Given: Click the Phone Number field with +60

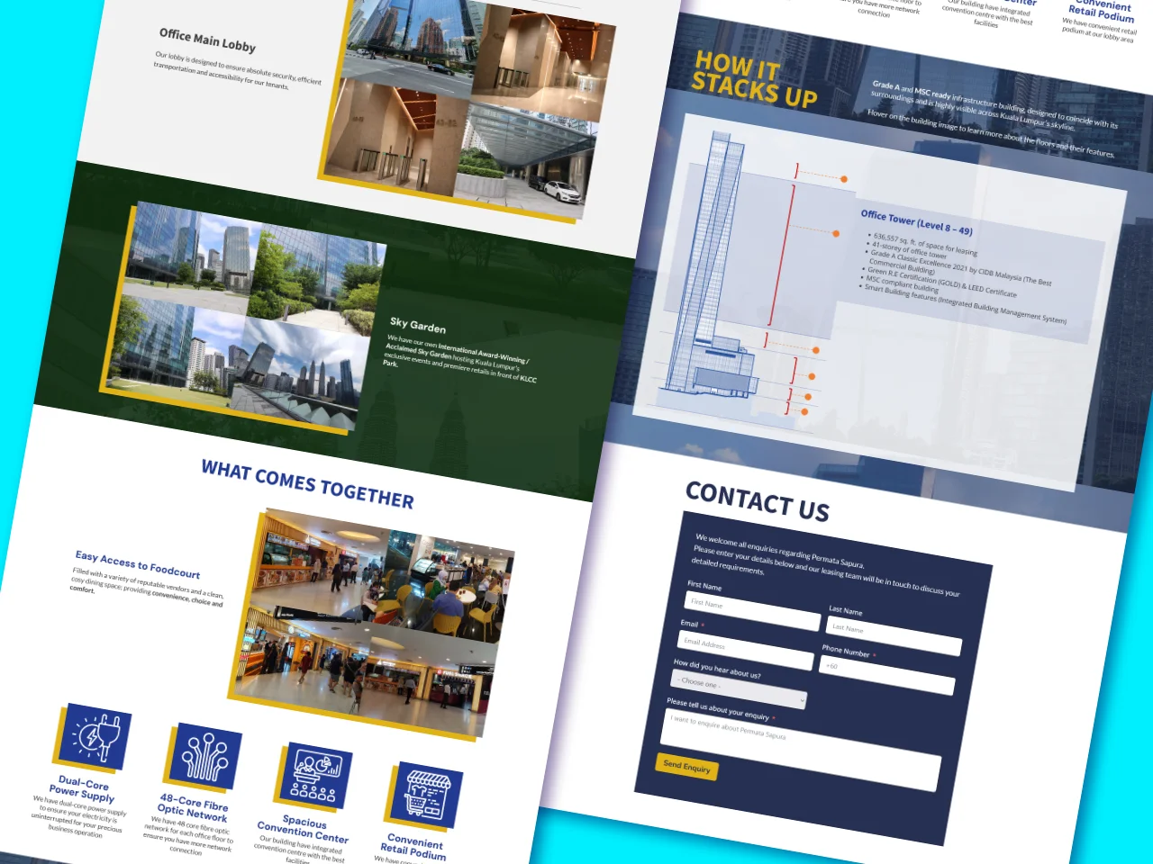Looking at the screenshot, I should tap(886, 673).
